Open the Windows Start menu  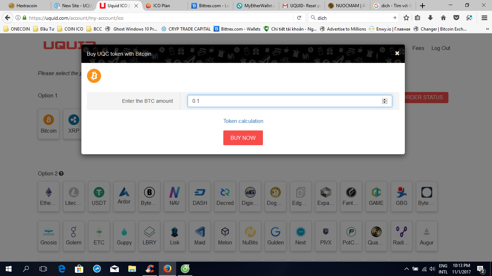(9, 269)
